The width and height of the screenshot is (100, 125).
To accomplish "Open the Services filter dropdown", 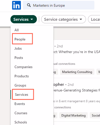I will [x=24, y=19].
